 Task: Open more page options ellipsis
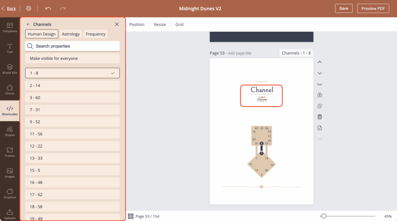(320, 139)
